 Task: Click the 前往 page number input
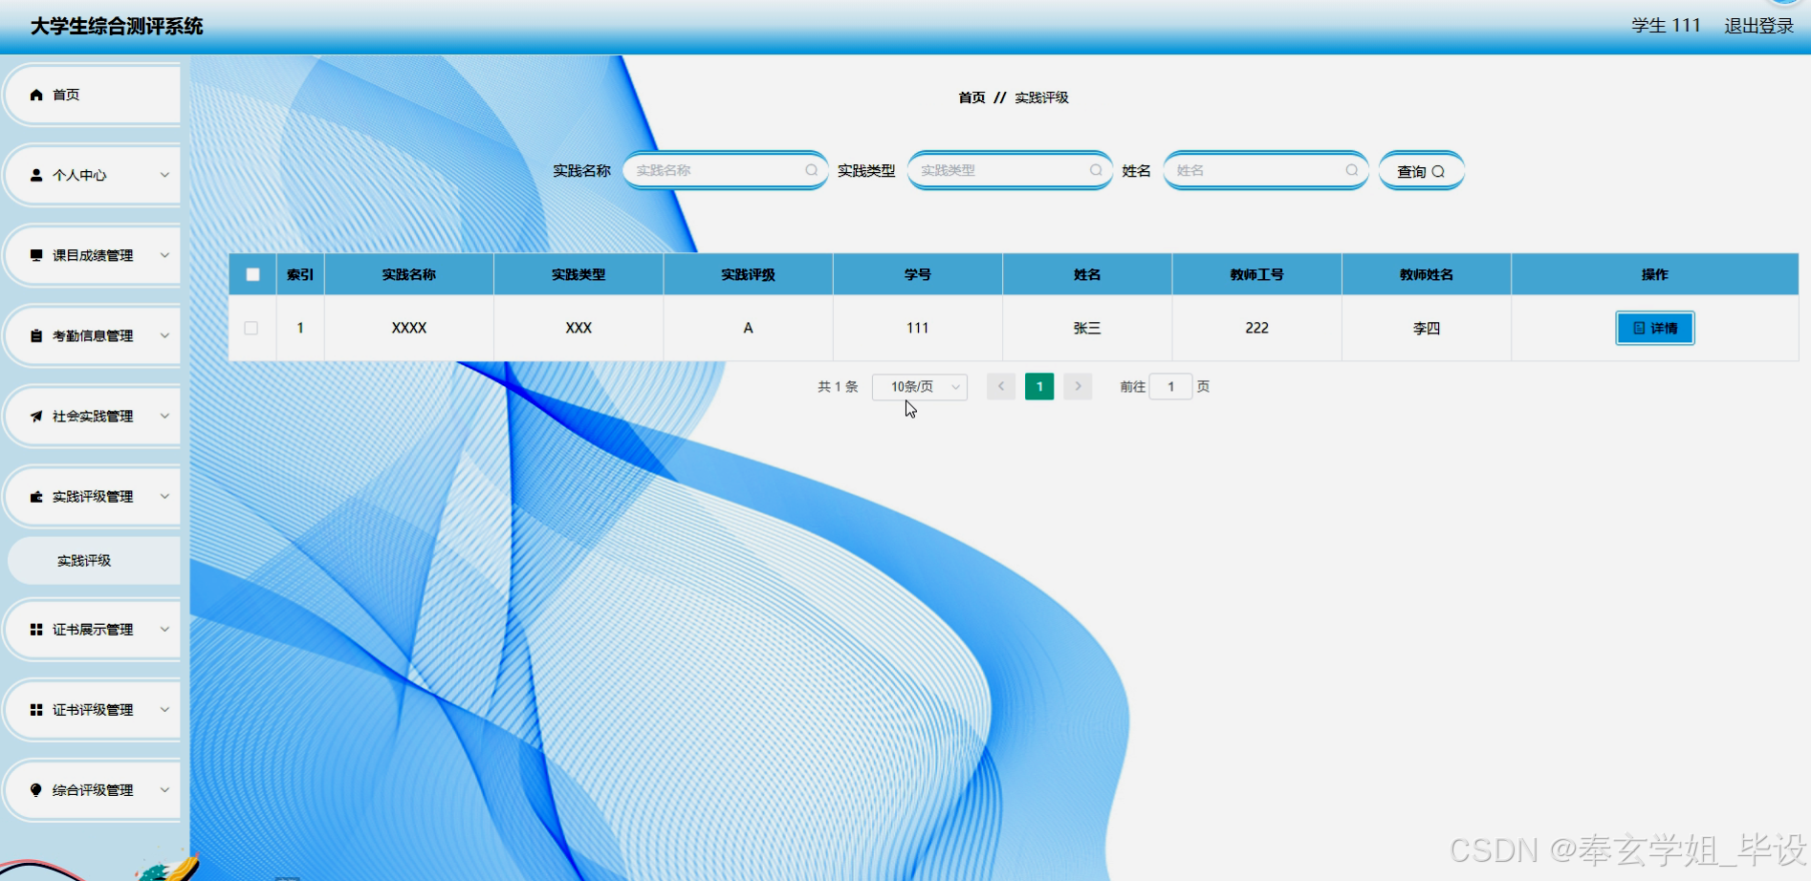pos(1170,386)
